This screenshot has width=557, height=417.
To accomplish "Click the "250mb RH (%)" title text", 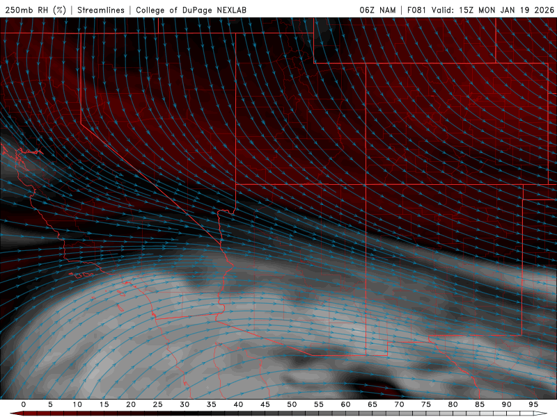I will click(36, 10).
